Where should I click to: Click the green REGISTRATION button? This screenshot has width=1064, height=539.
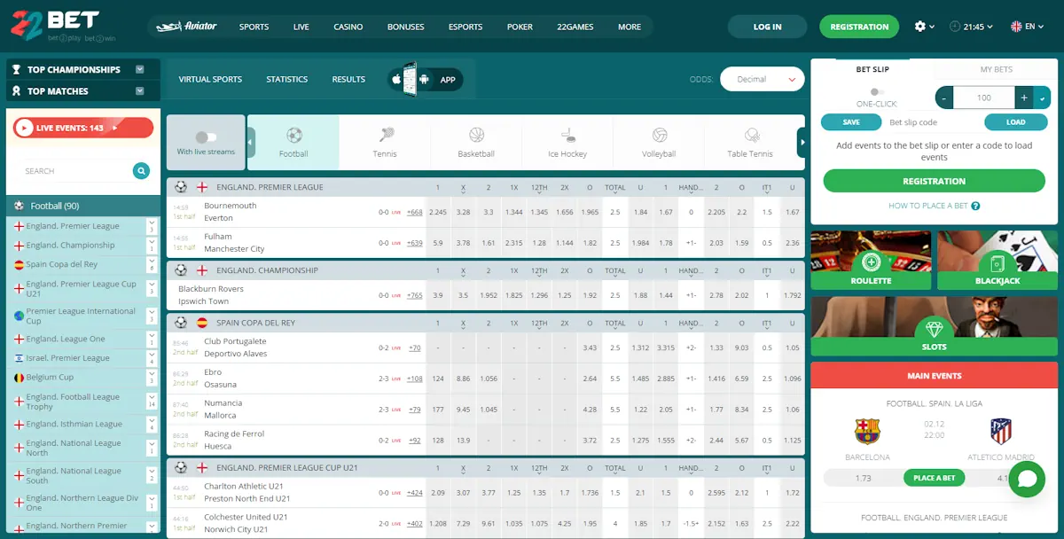click(858, 26)
